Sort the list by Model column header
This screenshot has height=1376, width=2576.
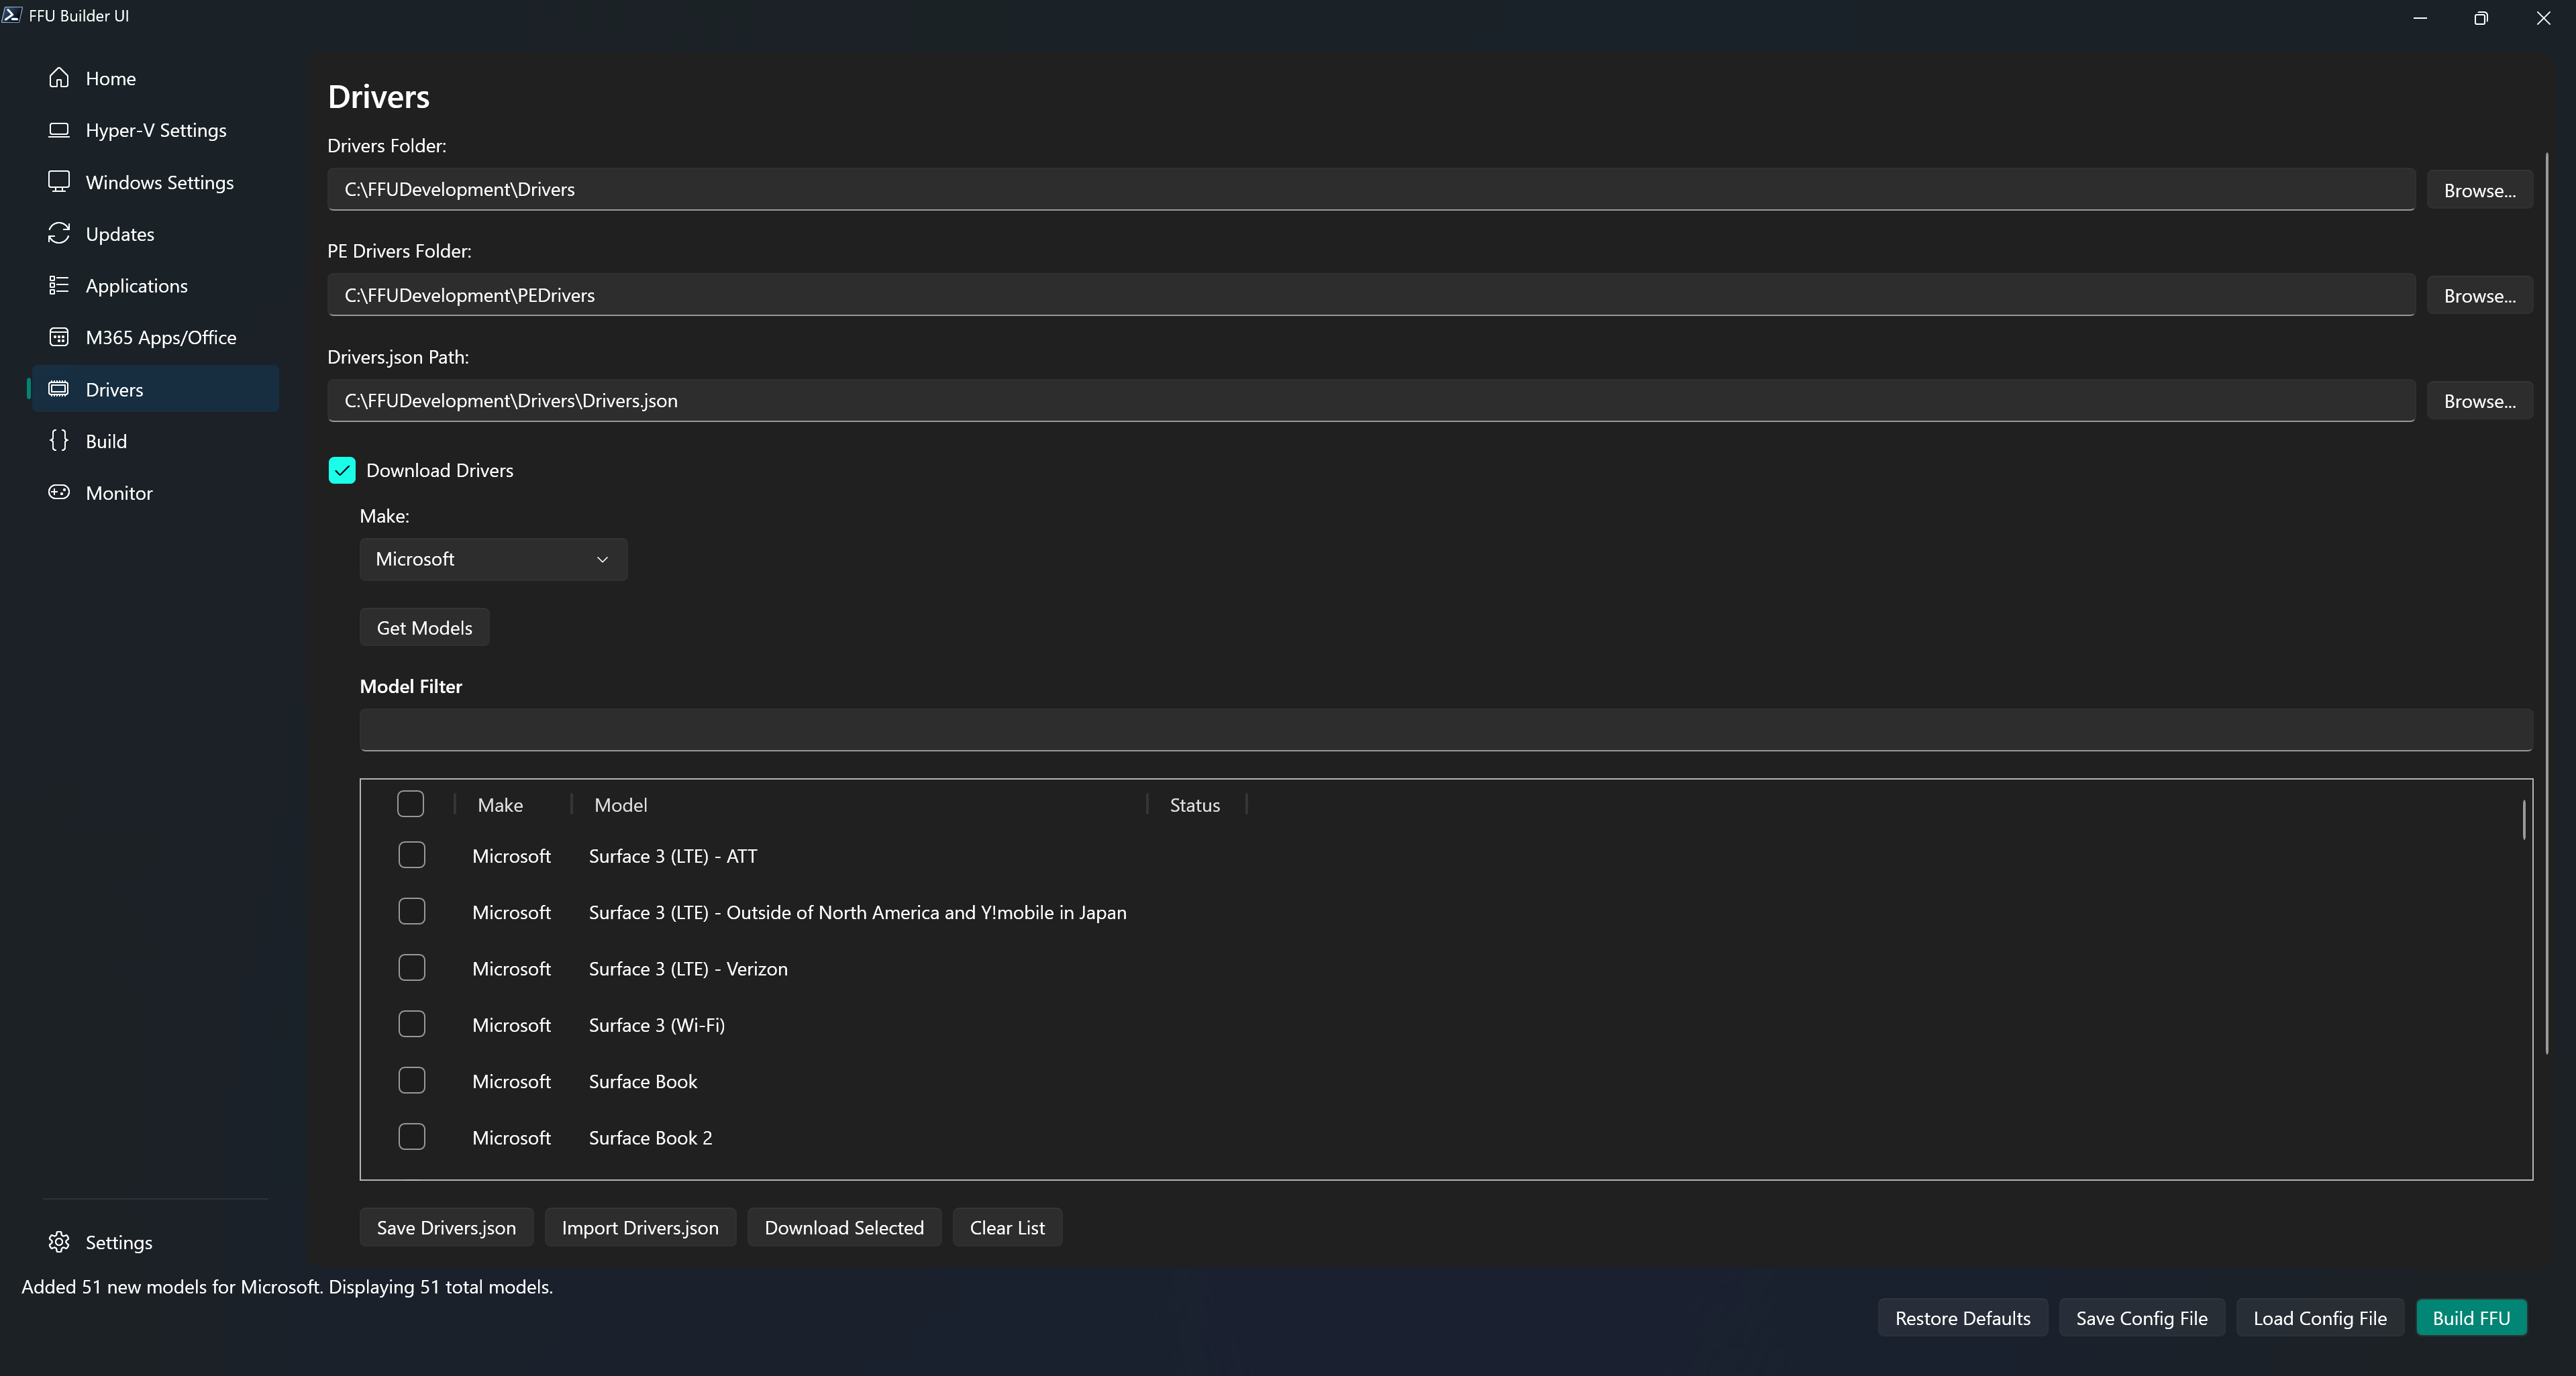[620, 805]
